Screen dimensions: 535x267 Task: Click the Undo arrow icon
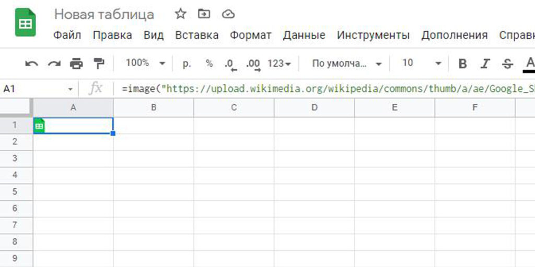point(31,64)
